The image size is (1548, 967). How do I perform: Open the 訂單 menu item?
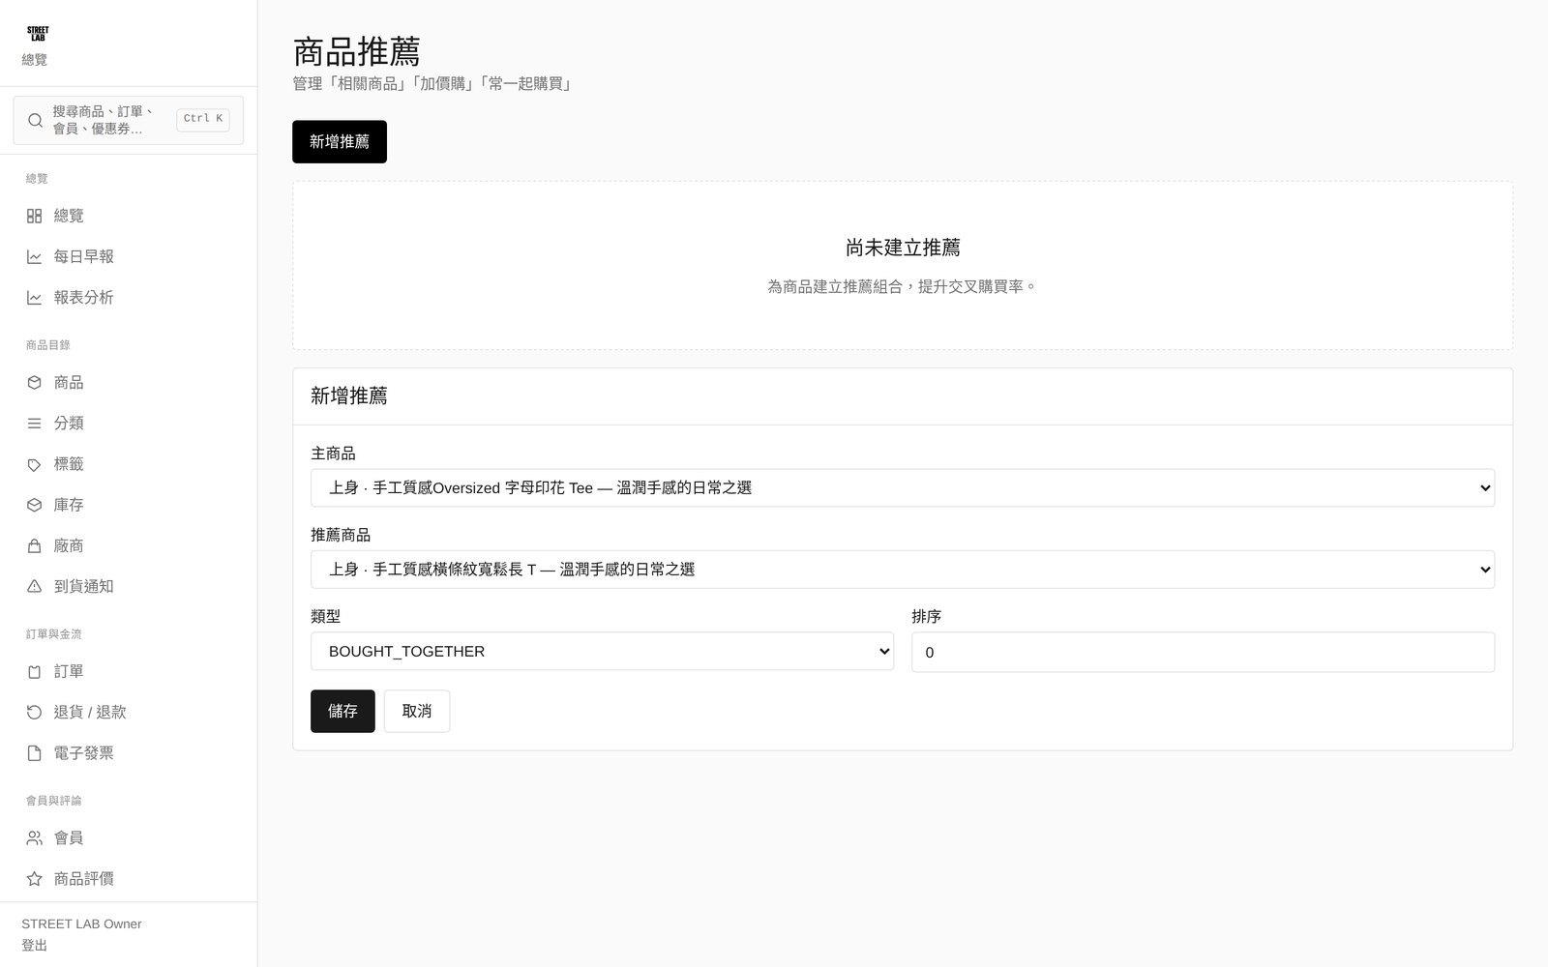click(129, 671)
